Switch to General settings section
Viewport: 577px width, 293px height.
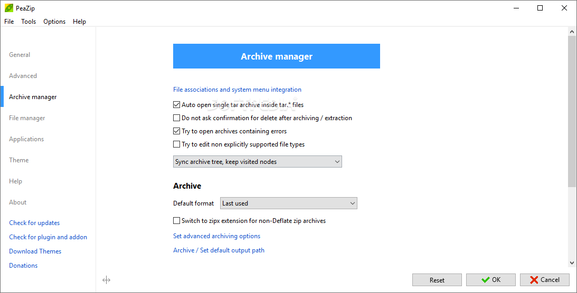point(20,55)
